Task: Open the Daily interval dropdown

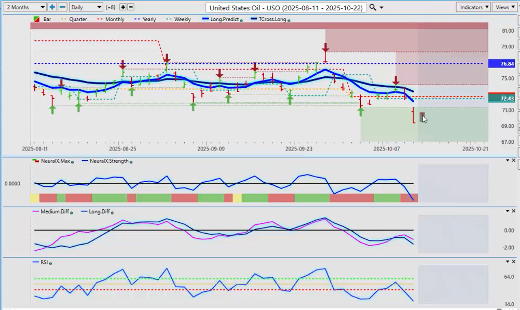Action: pyautogui.click(x=86, y=7)
